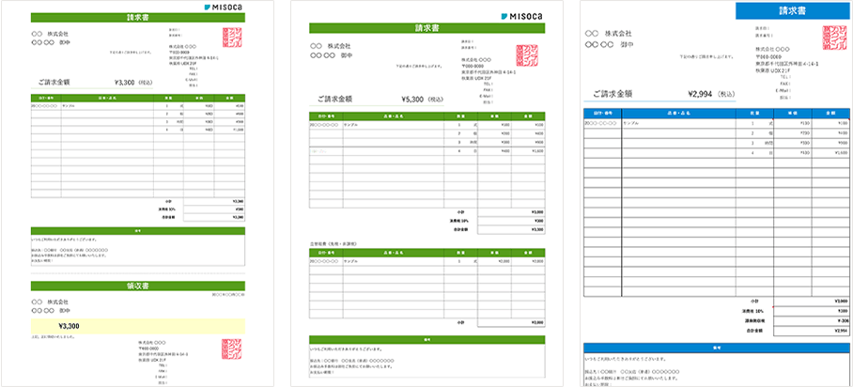
Task: Click the green 領収書 receipt header
Action: click(x=137, y=285)
